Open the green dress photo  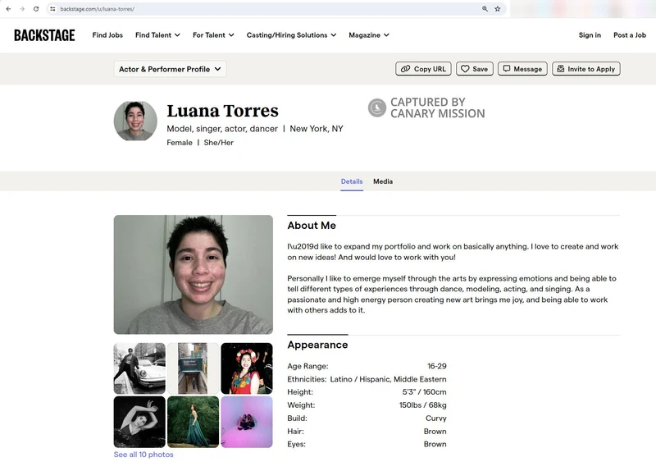pos(193,422)
